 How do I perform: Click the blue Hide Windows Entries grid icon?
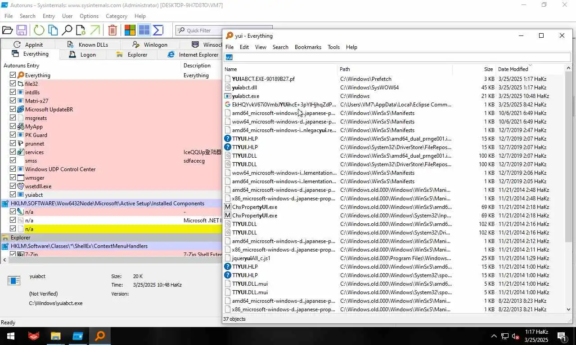pyautogui.click(x=144, y=30)
